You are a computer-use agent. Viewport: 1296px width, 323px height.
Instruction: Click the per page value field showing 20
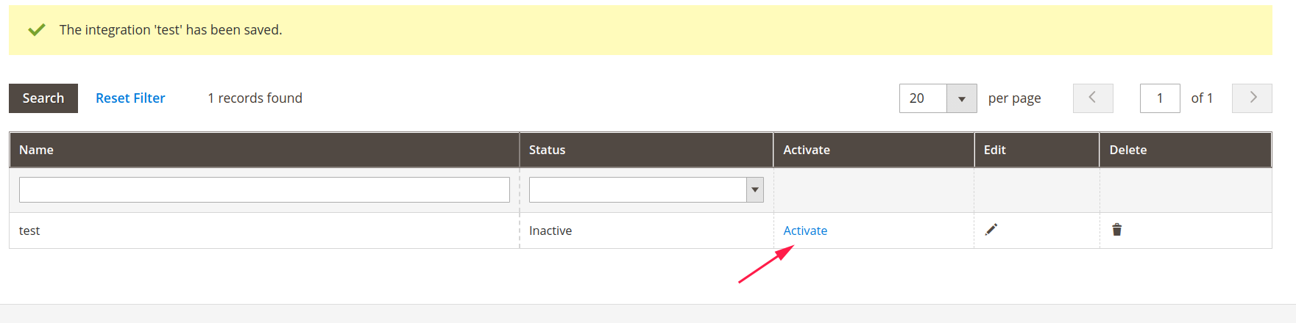[x=923, y=98]
